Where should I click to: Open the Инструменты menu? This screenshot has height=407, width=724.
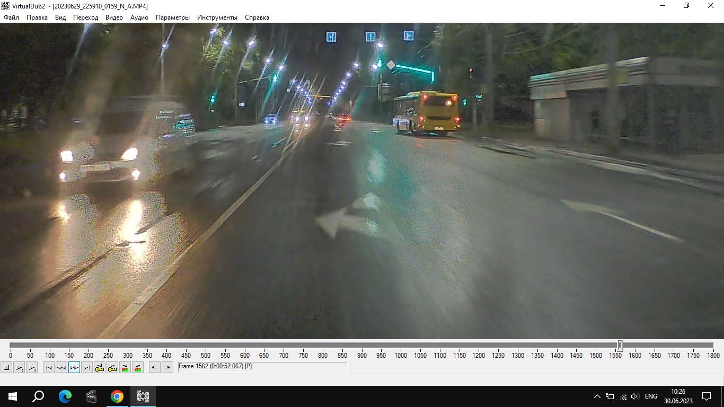click(x=217, y=17)
